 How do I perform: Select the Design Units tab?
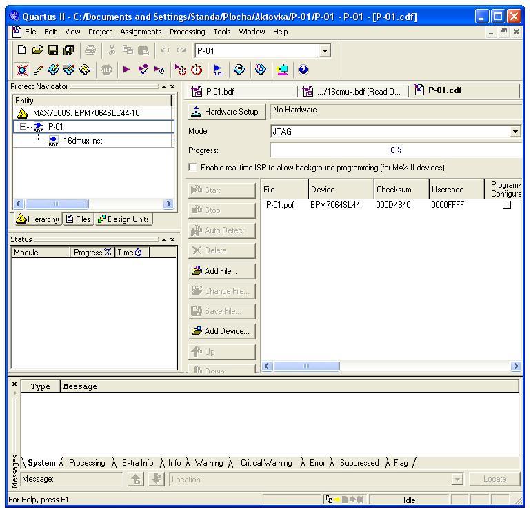coord(123,219)
